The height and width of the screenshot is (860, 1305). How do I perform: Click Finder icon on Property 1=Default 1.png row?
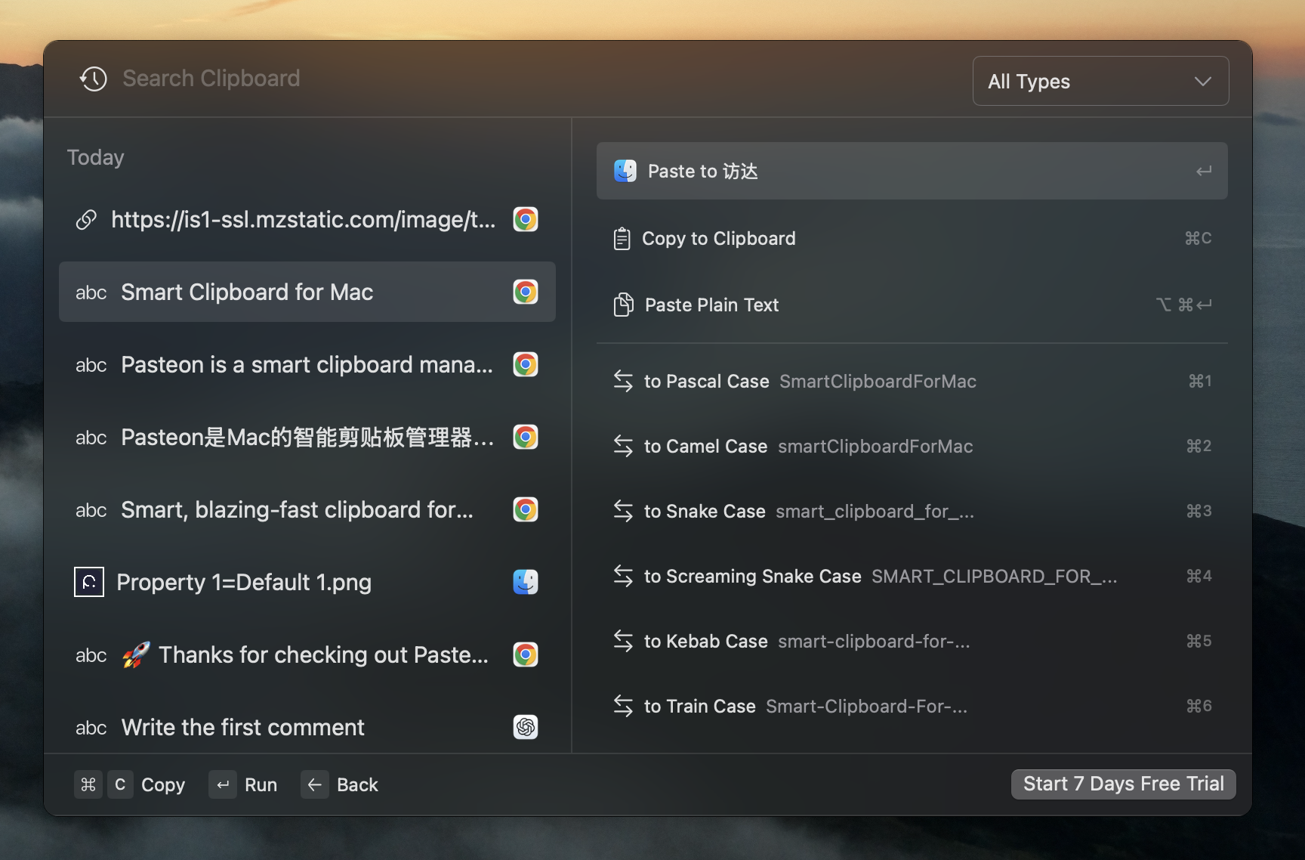[526, 582]
